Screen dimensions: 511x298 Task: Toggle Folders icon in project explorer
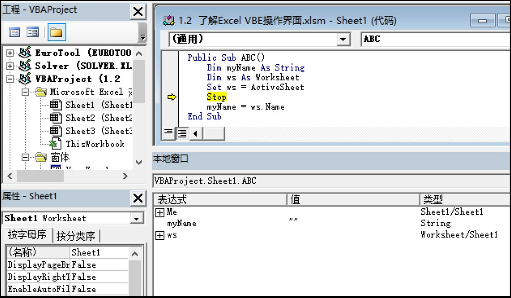pyautogui.click(x=56, y=32)
